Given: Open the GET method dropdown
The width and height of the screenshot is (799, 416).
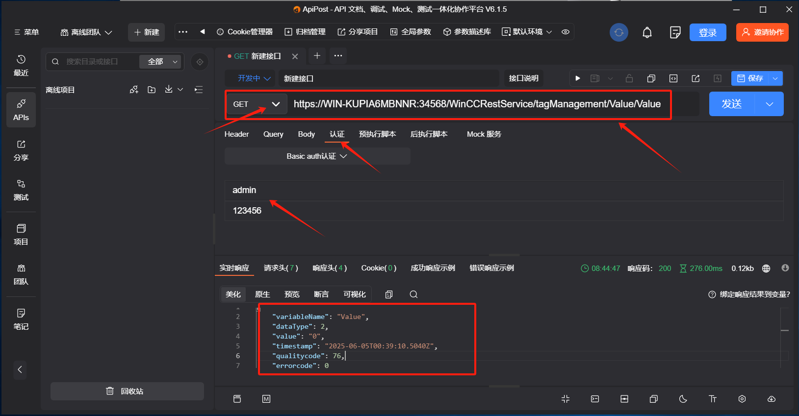Looking at the screenshot, I should click(x=257, y=104).
